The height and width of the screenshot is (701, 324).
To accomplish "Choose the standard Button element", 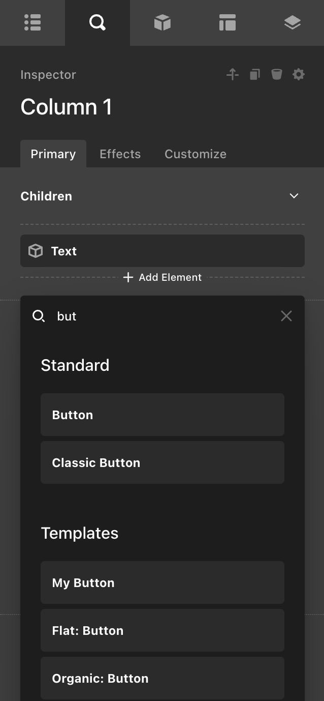I will click(163, 415).
